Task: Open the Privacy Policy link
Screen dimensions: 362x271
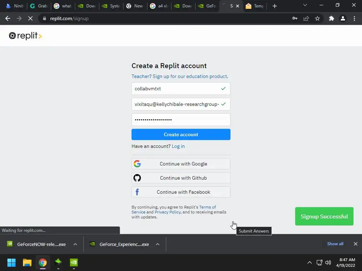Action: [168, 212]
